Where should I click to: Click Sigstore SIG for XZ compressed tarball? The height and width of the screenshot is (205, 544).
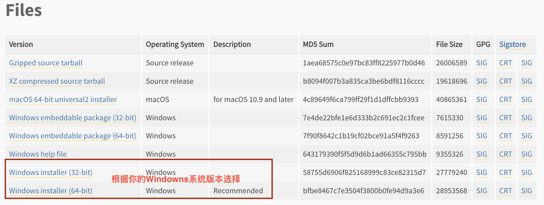click(x=527, y=81)
